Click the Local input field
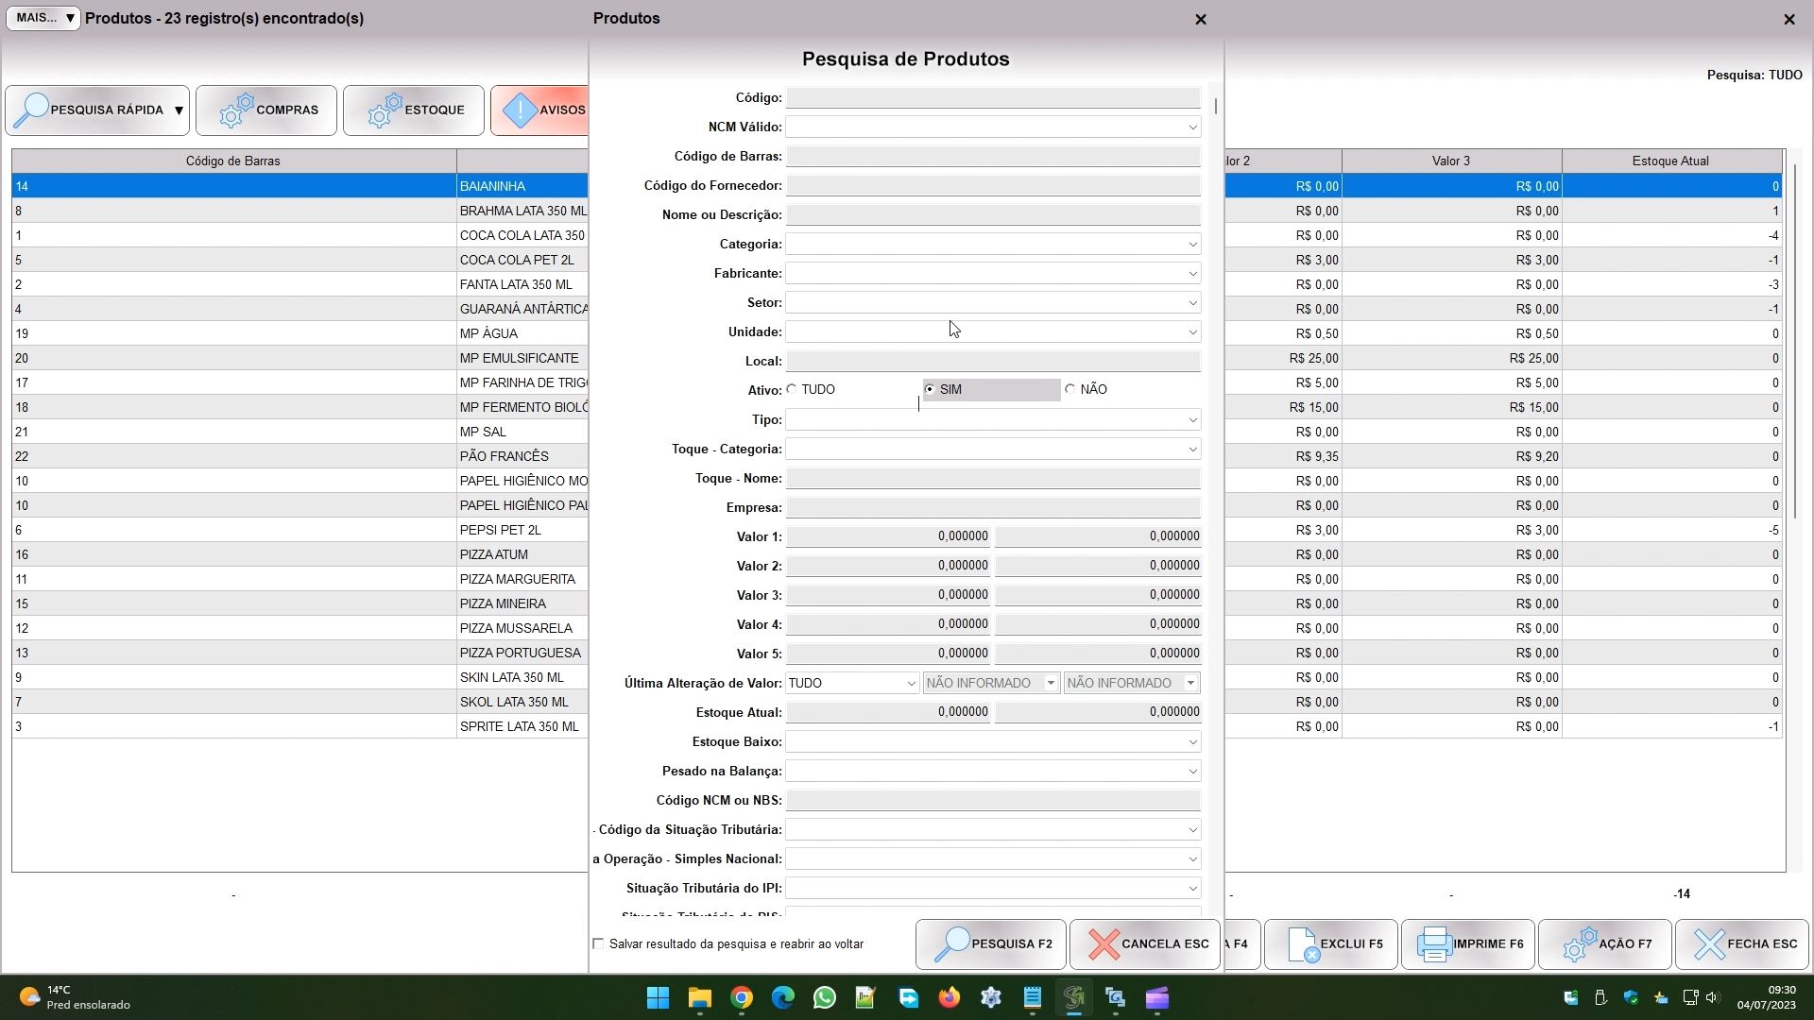 (993, 361)
